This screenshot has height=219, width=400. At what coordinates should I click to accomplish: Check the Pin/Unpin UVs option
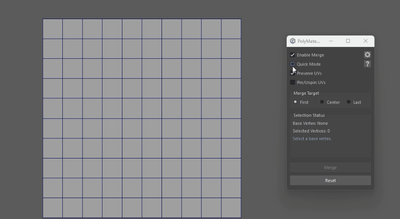tap(293, 82)
